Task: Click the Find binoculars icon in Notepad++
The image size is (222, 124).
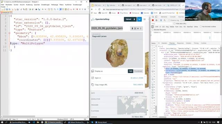Action: pos(36,9)
